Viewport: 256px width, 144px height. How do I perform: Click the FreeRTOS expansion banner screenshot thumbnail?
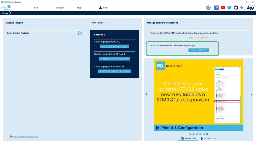click(228, 95)
